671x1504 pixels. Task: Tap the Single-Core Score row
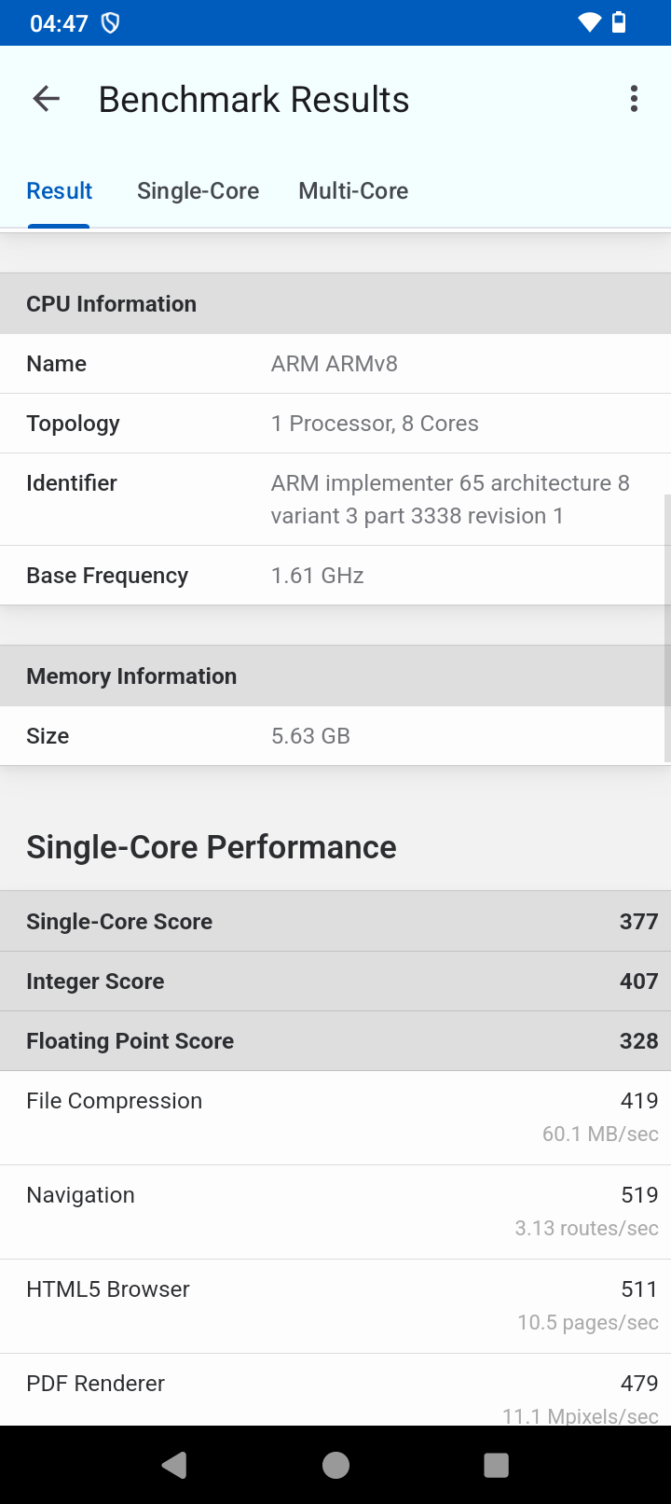tap(335, 922)
